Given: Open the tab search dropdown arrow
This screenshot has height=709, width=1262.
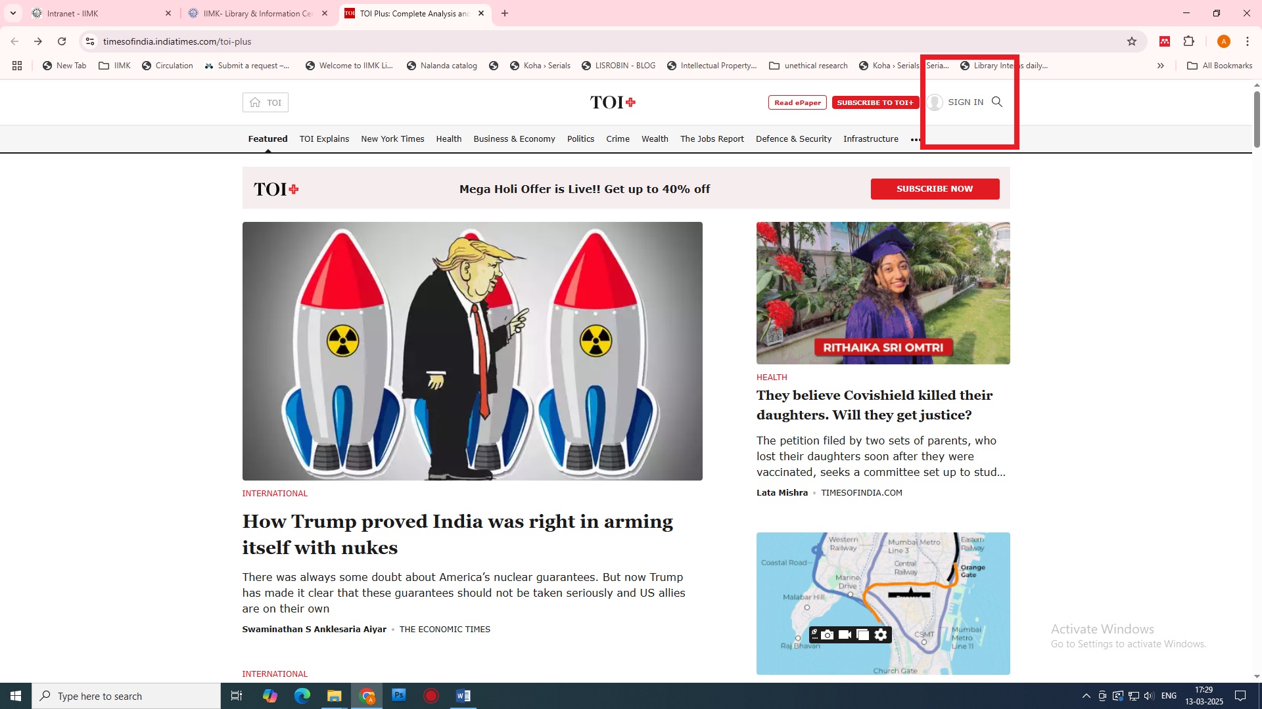Looking at the screenshot, I should pos(12,13).
